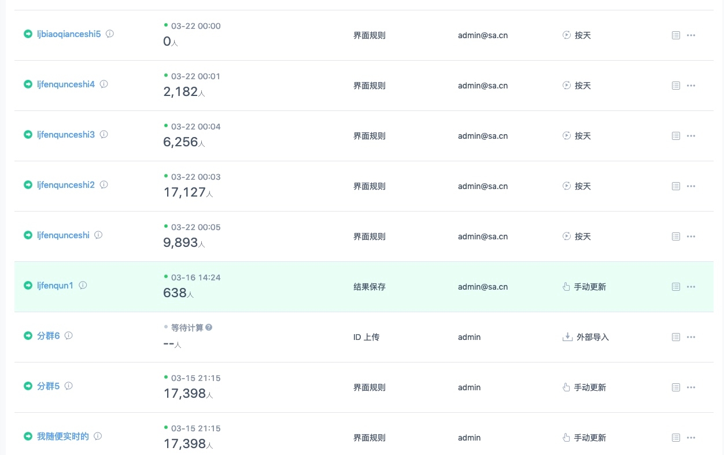Viewport: 724px width, 455px height.
Task: Click help question mark beside 等待计算
Action: 209,327
